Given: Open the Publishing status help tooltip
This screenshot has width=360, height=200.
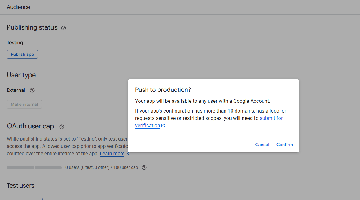Looking at the screenshot, I should (x=63, y=28).
